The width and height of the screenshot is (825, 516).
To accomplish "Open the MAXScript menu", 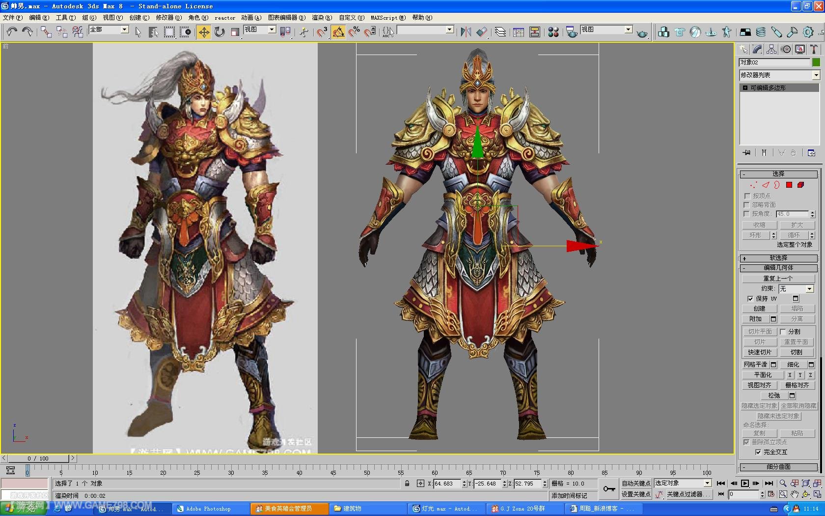I will (388, 17).
